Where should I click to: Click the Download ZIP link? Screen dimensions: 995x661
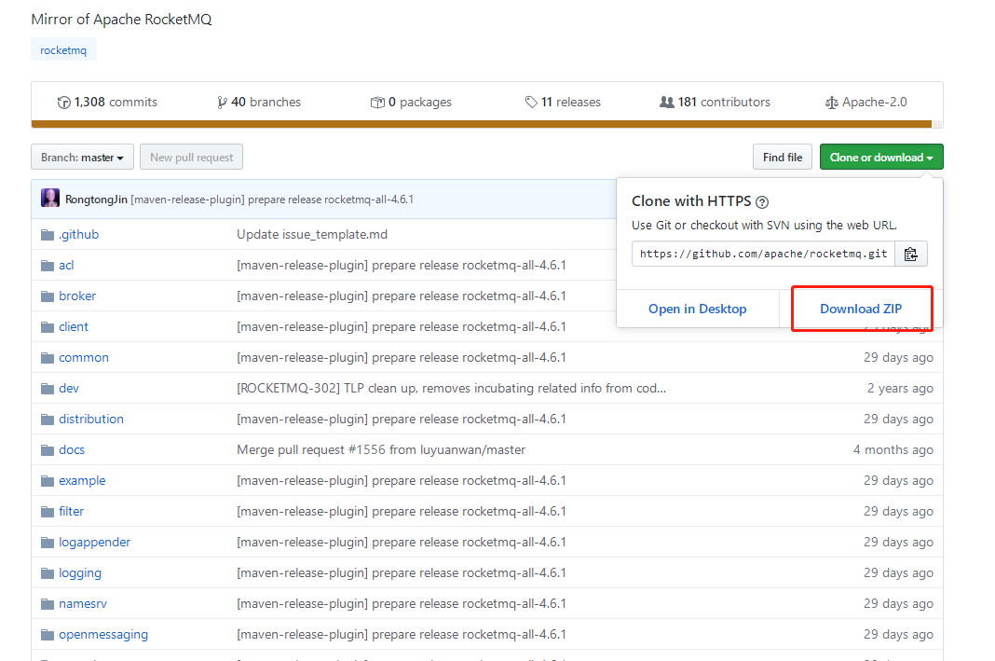point(861,309)
